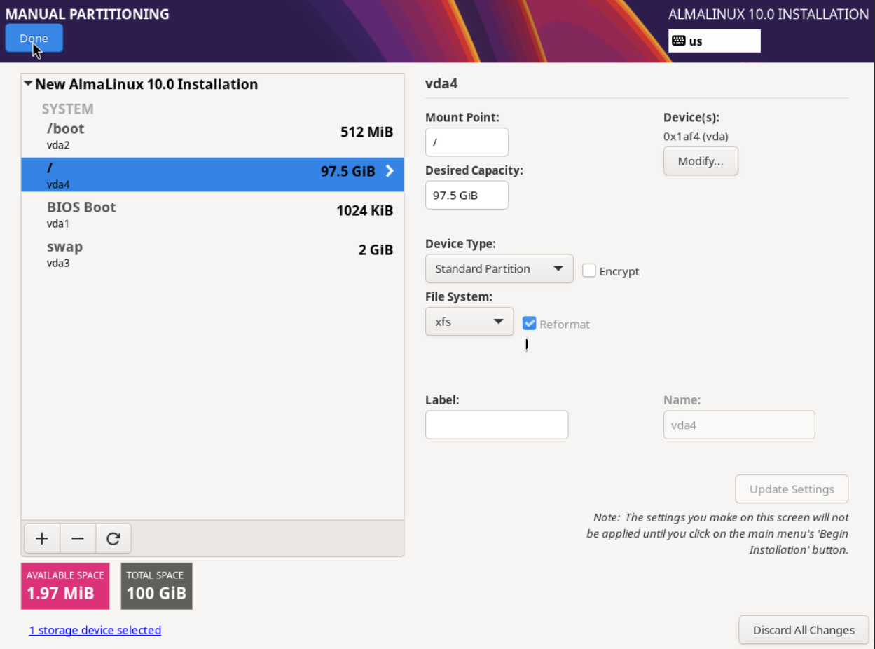
Task: Click the Label input field
Action: (497, 425)
